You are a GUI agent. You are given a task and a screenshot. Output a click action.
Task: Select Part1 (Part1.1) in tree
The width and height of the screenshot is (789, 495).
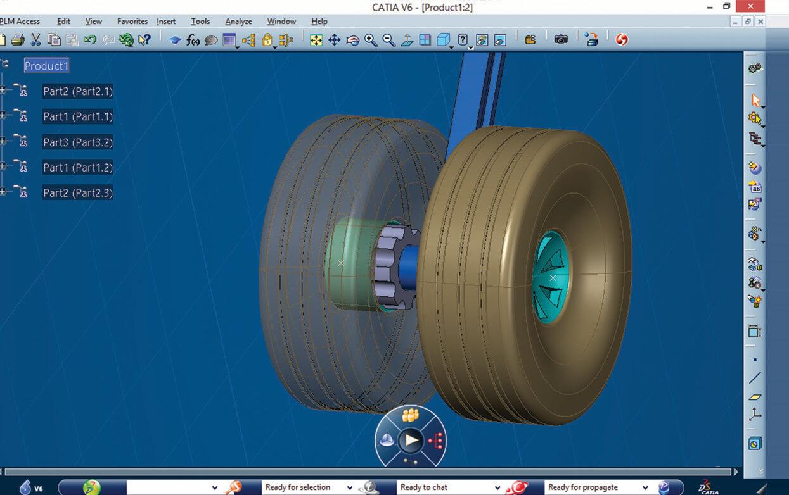pyautogui.click(x=78, y=116)
